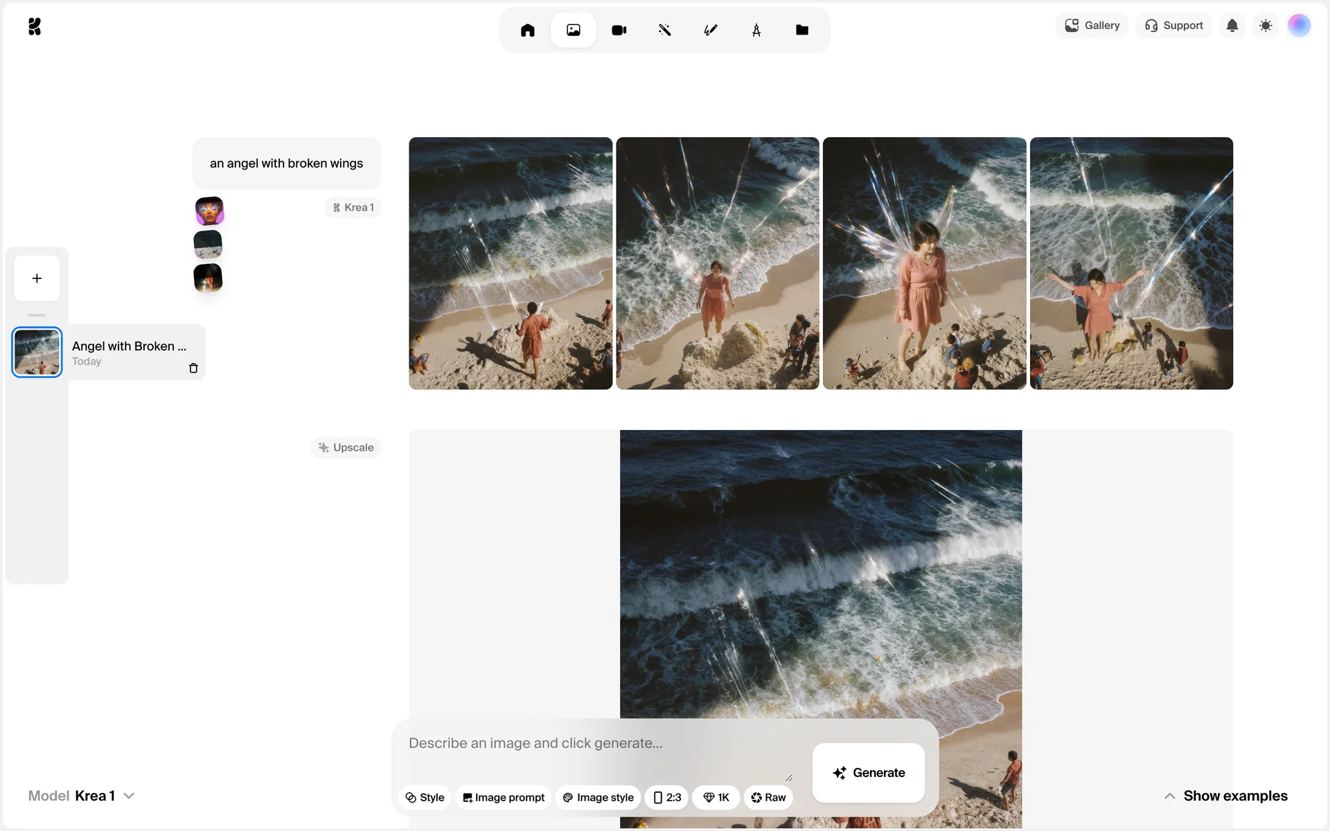Toggle the Raw mode option
This screenshot has height=831, width=1330.
tap(768, 797)
